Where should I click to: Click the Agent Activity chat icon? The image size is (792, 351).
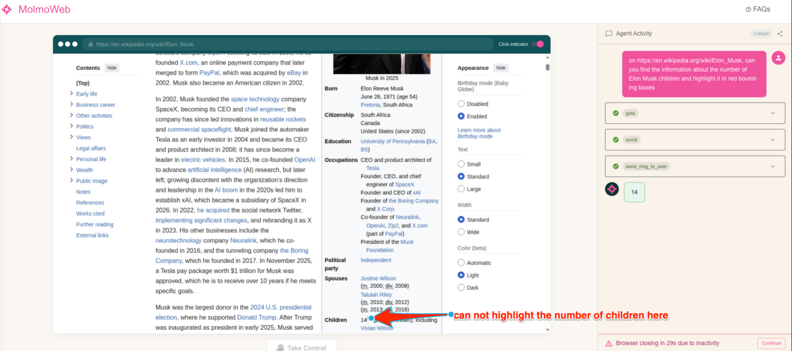609,34
